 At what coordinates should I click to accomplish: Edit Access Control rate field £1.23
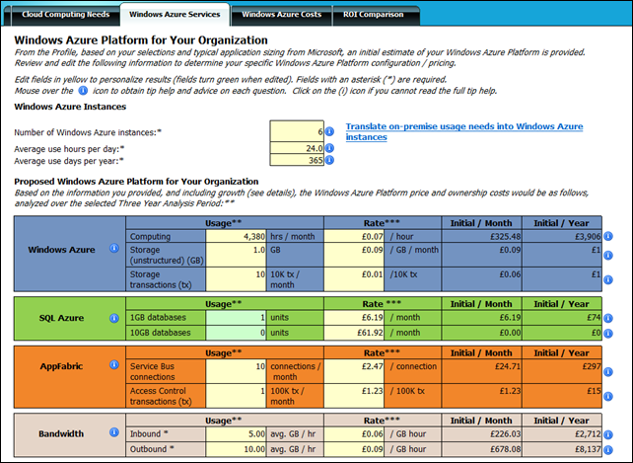(x=354, y=396)
